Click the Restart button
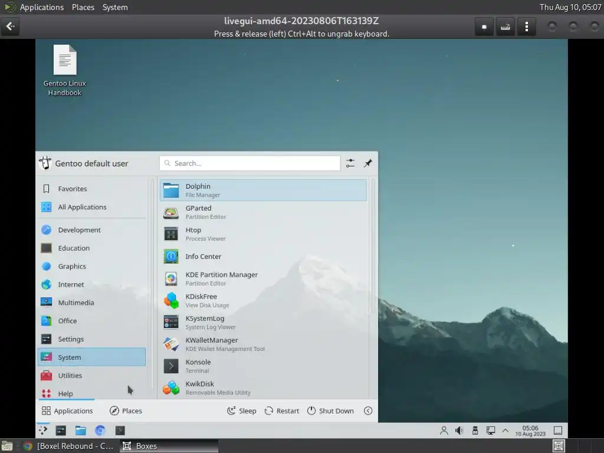This screenshot has width=604, height=453. click(281, 411)
